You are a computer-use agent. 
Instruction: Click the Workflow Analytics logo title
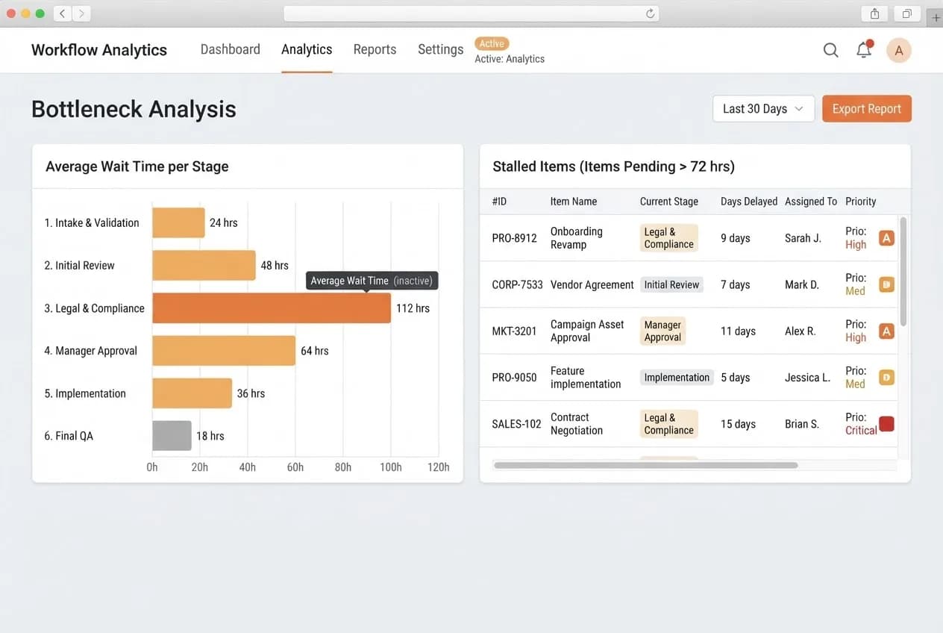click(99, 50)
